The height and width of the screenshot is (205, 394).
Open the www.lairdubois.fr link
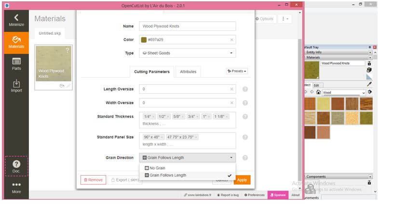tap(198, 195)
